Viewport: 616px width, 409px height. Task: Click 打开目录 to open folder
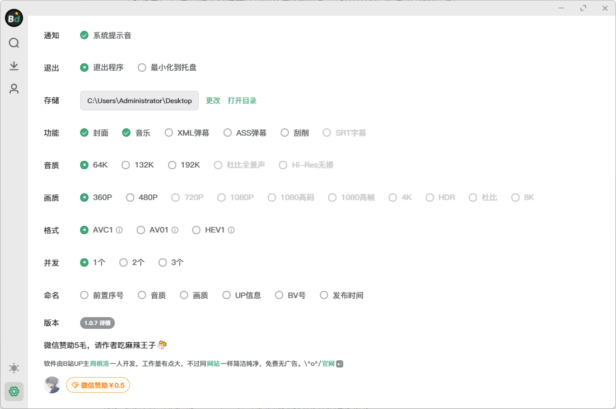click(242, 101)
